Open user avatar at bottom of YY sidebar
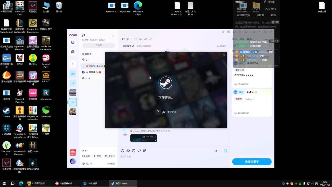Screen dimensions: 332x187 click(x=73, y=161)
